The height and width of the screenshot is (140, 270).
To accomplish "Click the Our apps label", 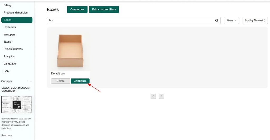I will click(x=7, y=81).
